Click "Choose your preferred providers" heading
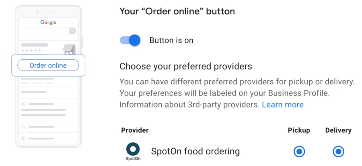Screen dimensions: 362x166 185,66
